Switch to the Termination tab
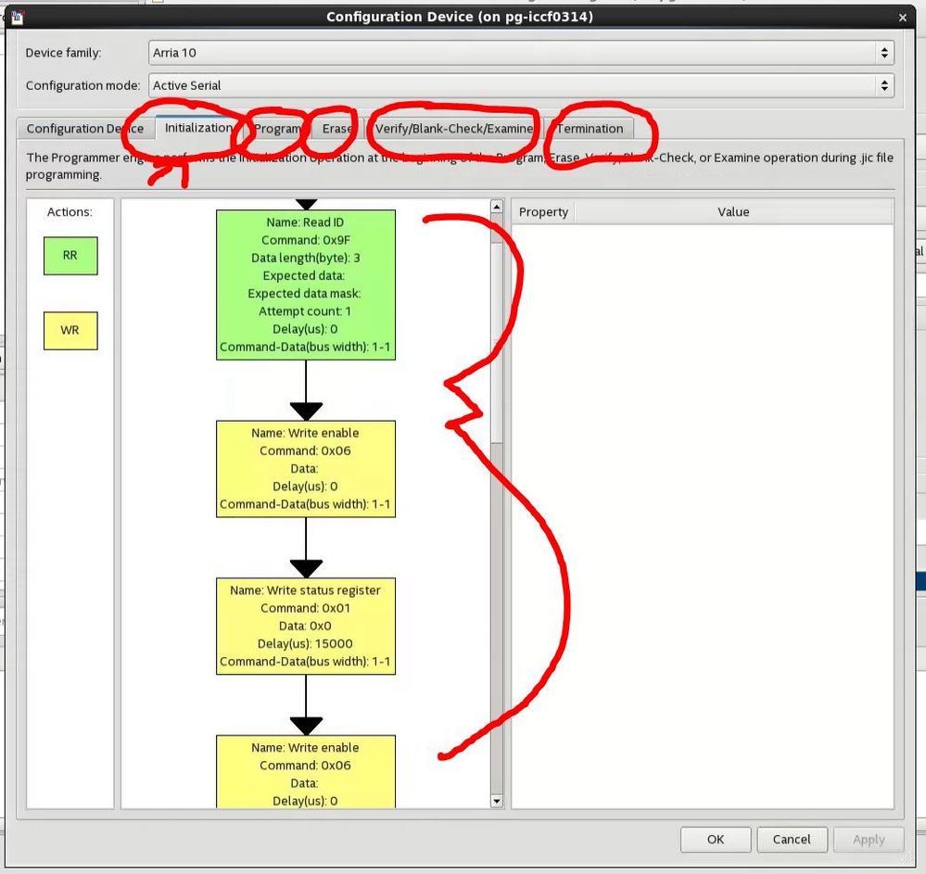The width and height of the screenshot is (926, 874). (x=590, y=129)
